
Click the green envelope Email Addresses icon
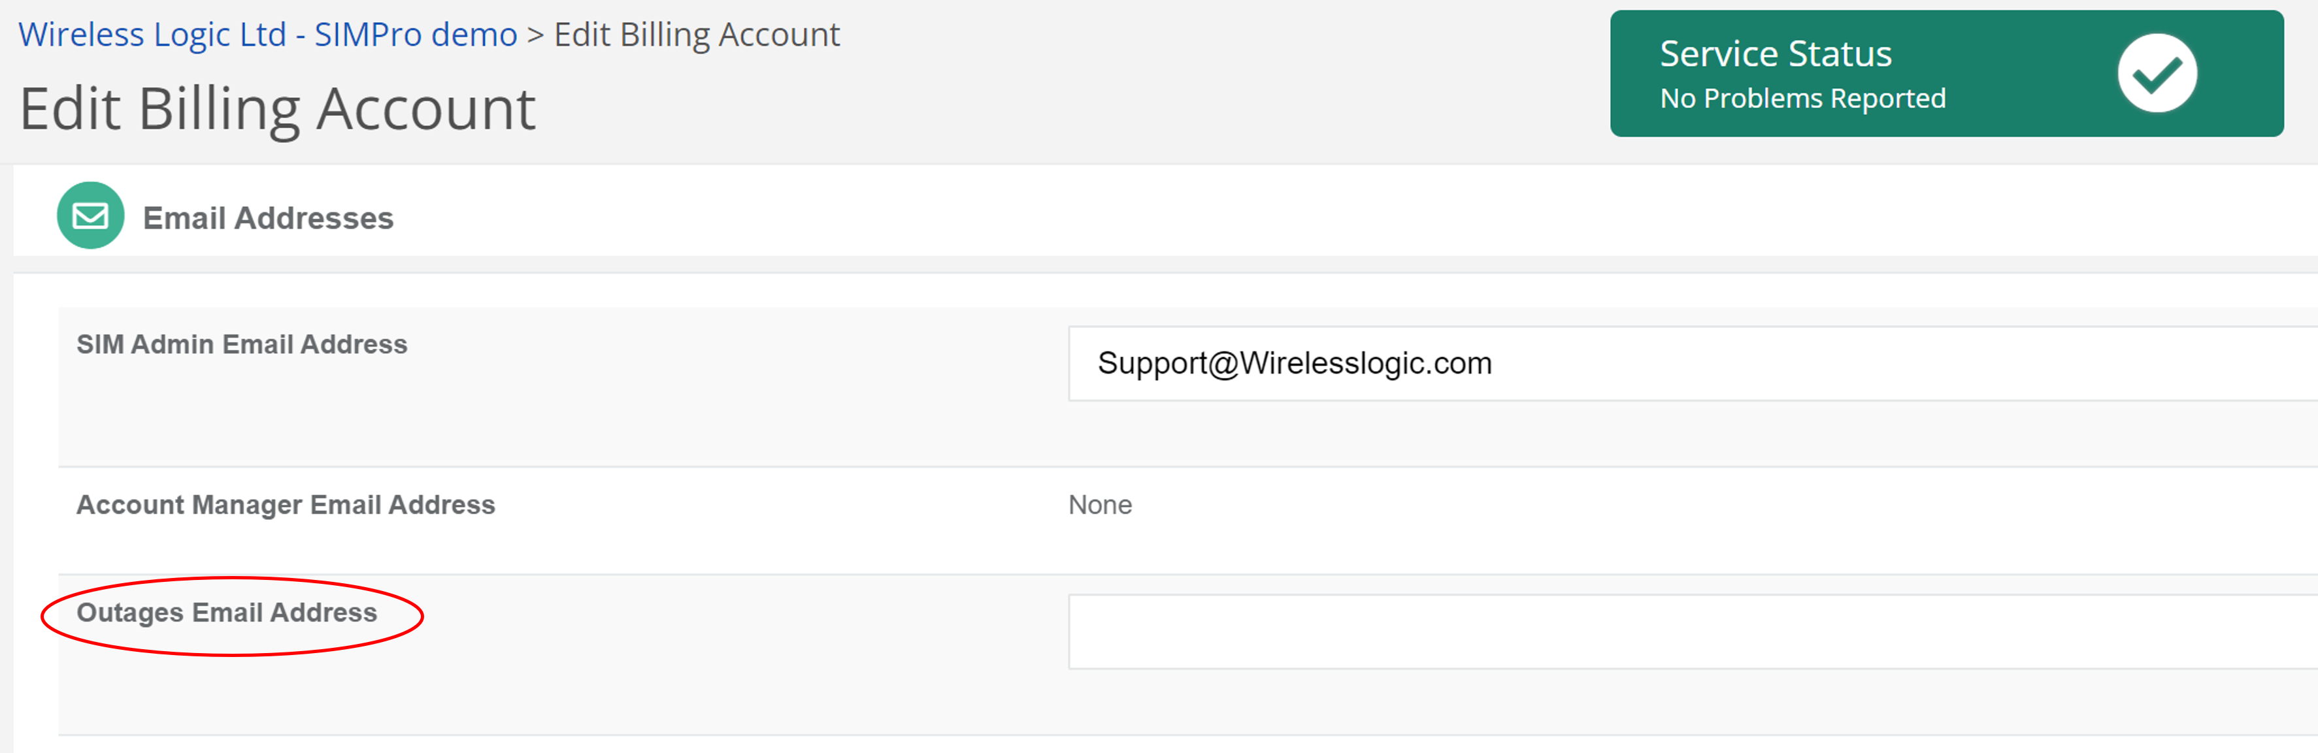pos(91,216)
